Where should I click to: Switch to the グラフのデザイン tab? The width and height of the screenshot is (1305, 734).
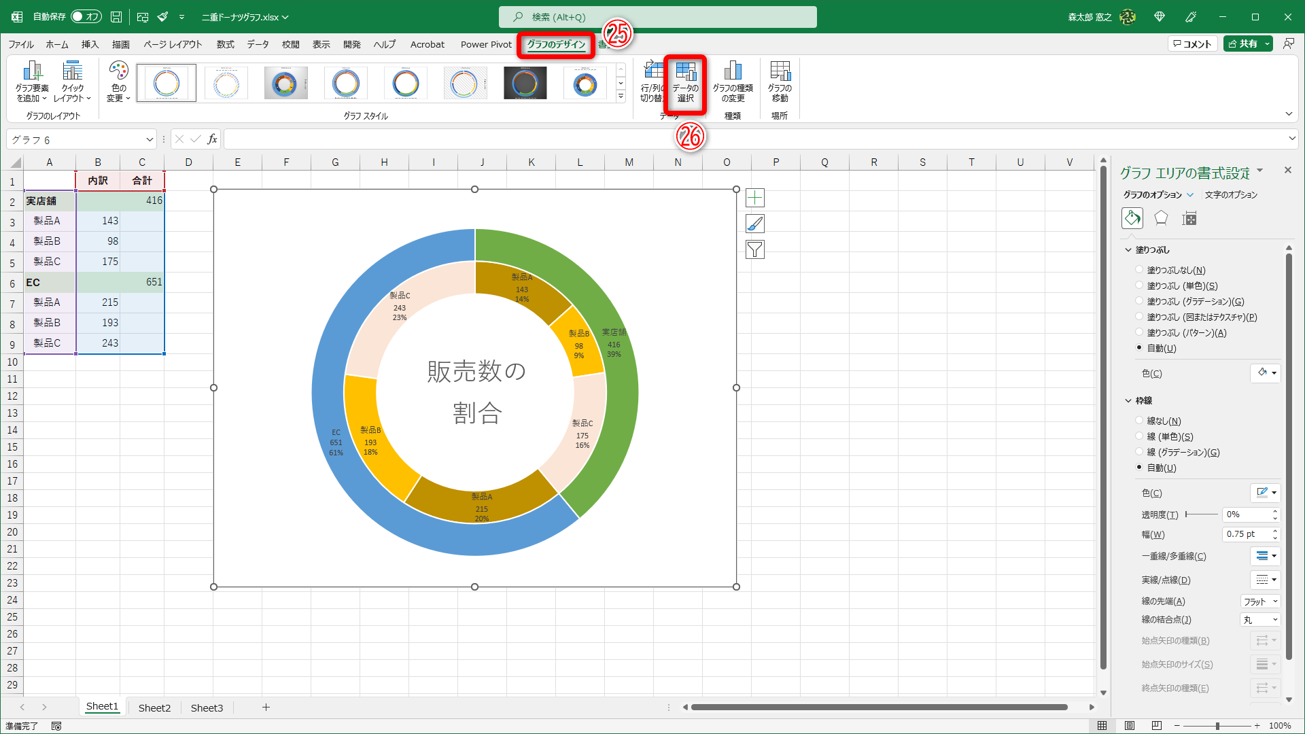[x=555, y=43]
